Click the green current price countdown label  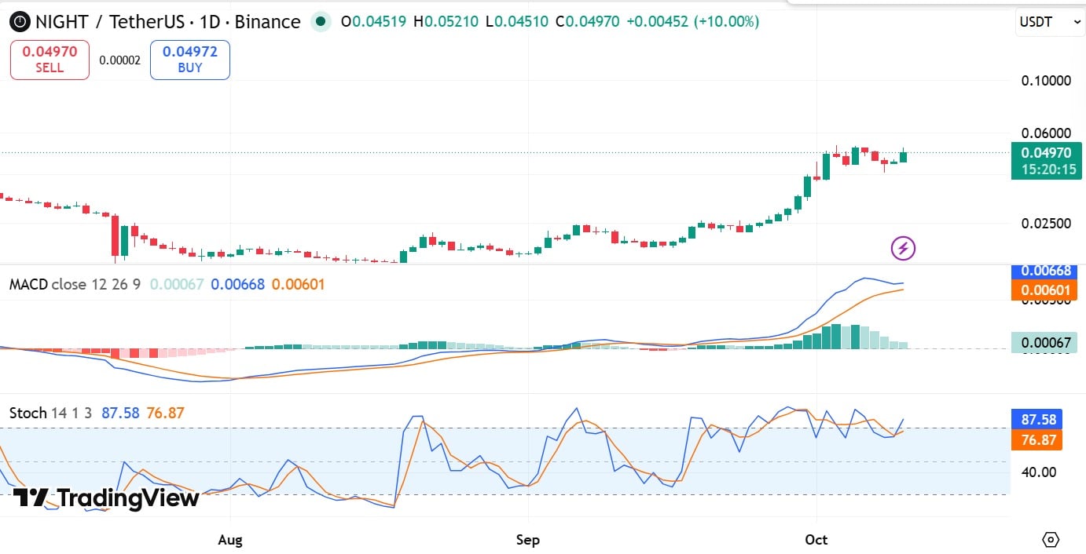(1047, 161)
